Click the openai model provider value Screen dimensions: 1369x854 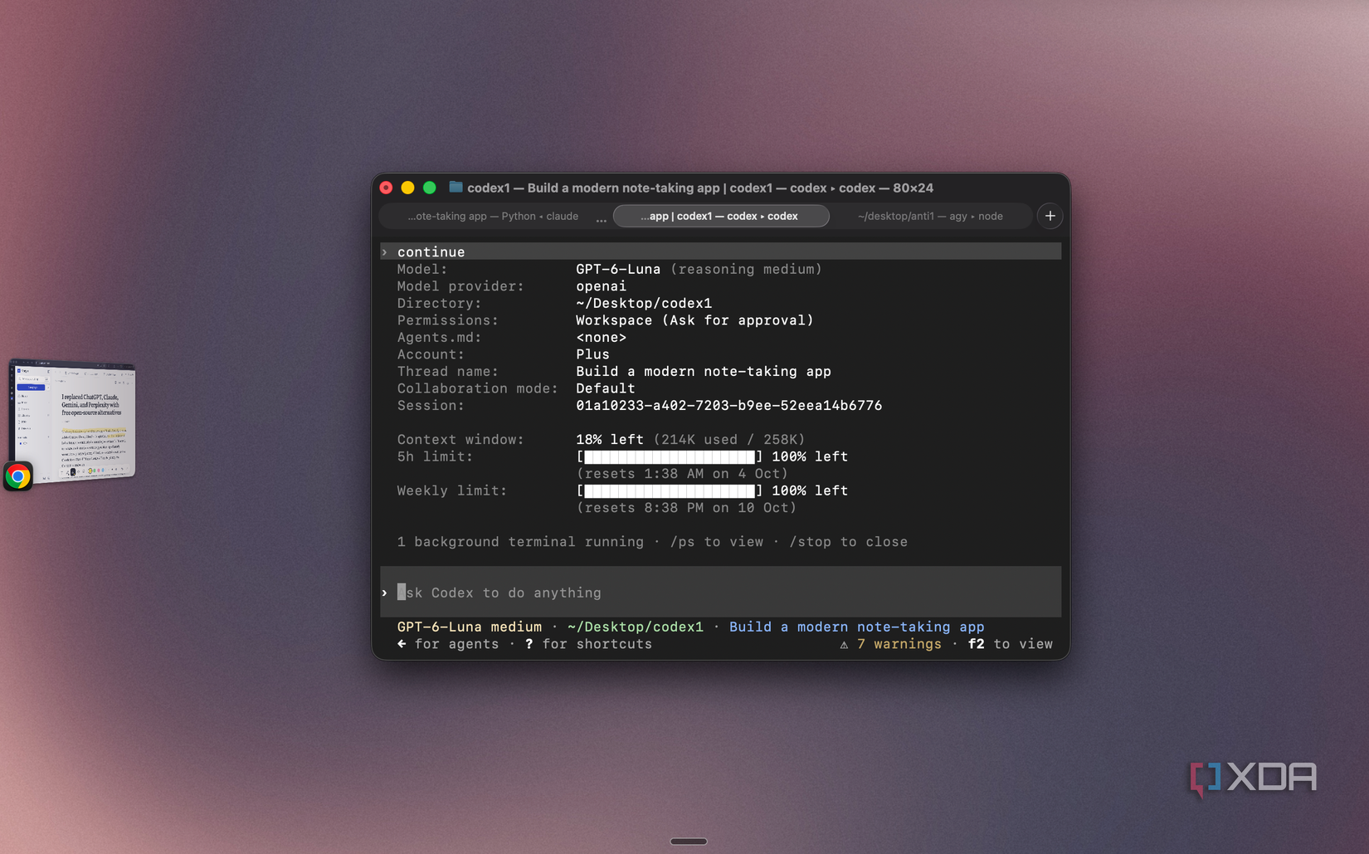click(601, 286)
